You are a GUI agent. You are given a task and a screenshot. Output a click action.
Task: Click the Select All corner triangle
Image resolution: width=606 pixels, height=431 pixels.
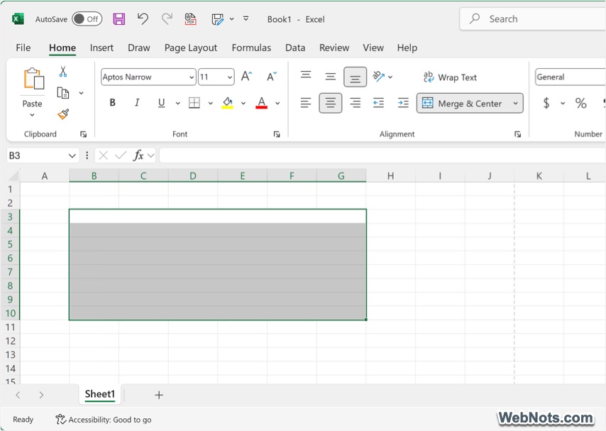(14, 176)
